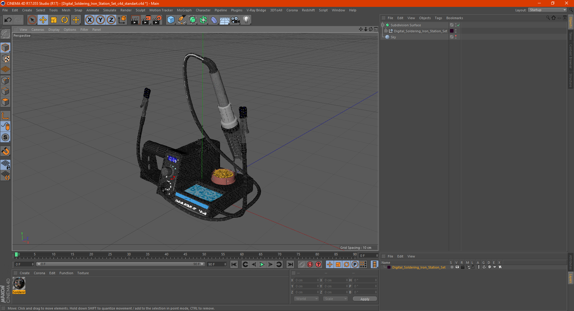Select Points mode in left palette

pos(5,80)
